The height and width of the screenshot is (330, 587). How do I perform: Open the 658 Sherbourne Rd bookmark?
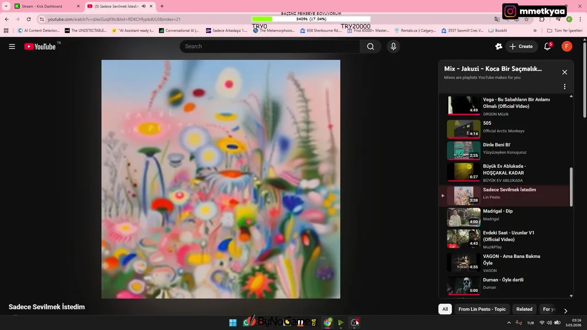click(x=321, y=31)
